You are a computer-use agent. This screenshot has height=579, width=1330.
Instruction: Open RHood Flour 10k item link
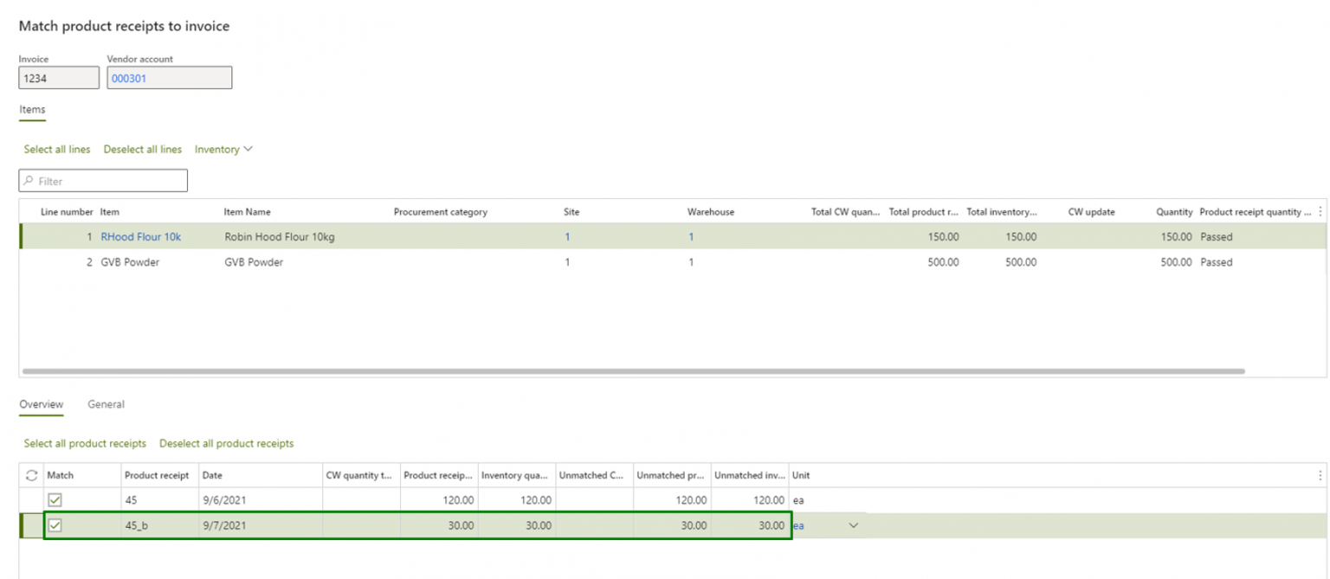(x=141, y=237)
